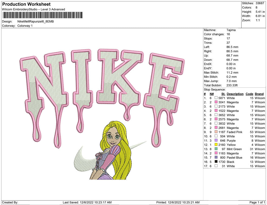Click the Machine value Tajima

click(x=231, y=30)
